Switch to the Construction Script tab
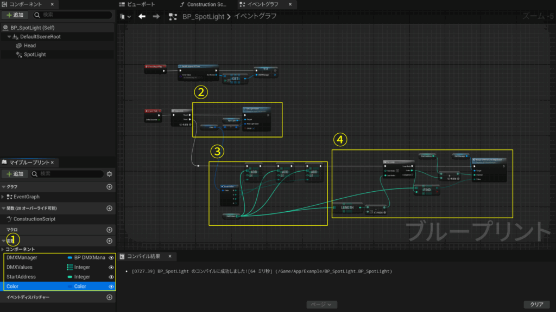Viewport: 556px width, 312px height. pos(203,4)
